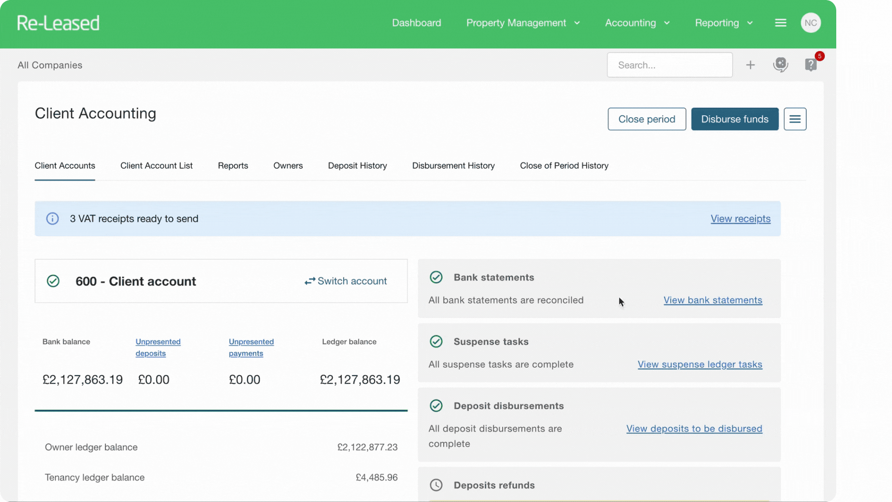Click the Deposit disbursements checkmark icon
The height and width of the screenshot is (502, 892).
(436, 406)
